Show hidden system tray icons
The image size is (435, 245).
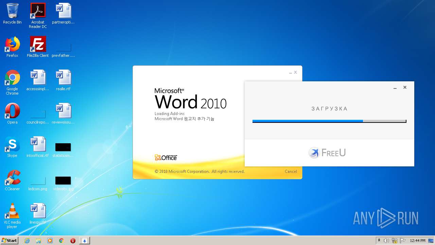379,241
